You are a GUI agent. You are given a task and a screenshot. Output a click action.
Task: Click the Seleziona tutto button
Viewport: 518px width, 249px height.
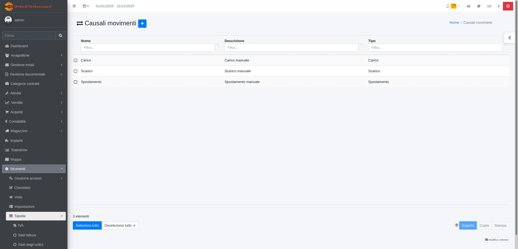[87, 226]
